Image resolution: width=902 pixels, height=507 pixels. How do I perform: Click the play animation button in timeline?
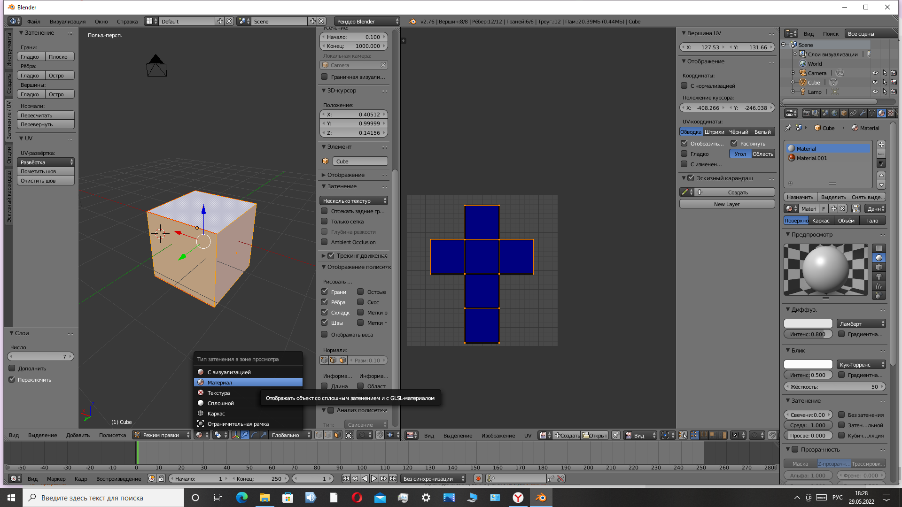(x=374, y=478)
